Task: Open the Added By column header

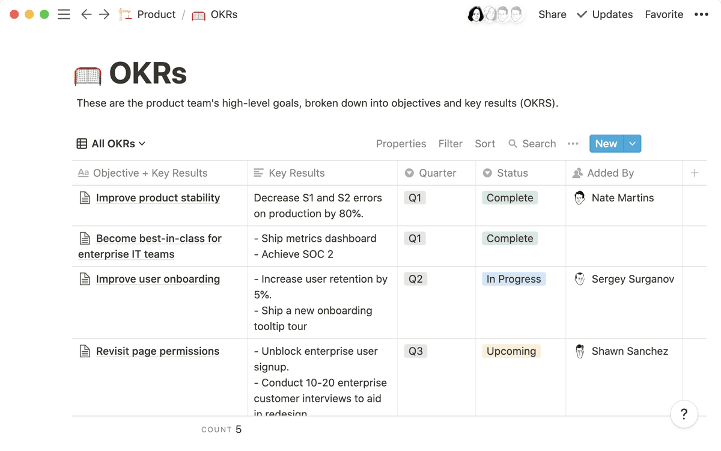Action: (x=624, y=173)
